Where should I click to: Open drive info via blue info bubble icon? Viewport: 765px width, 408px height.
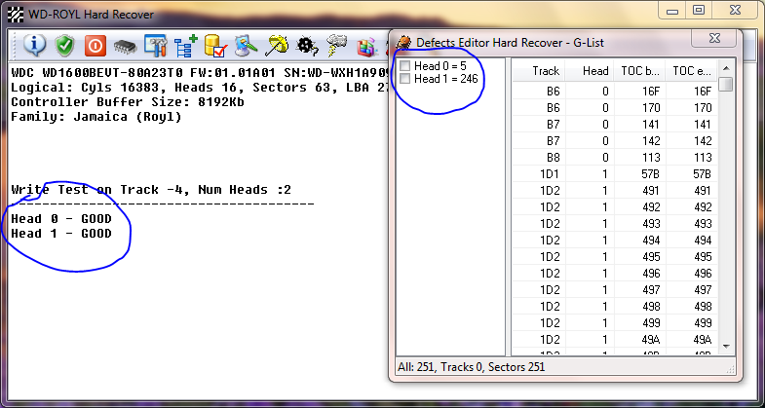[34, 46]
